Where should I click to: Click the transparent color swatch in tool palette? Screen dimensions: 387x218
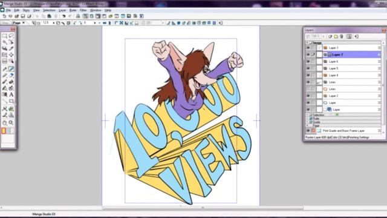coord(12,131)
